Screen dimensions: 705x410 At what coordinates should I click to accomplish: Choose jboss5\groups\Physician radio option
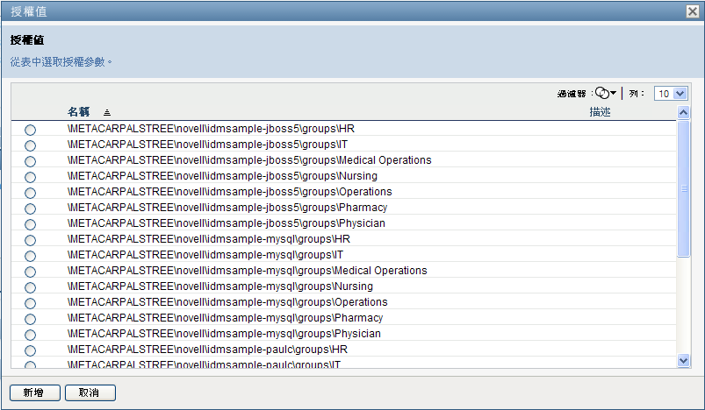coord(30,224)
